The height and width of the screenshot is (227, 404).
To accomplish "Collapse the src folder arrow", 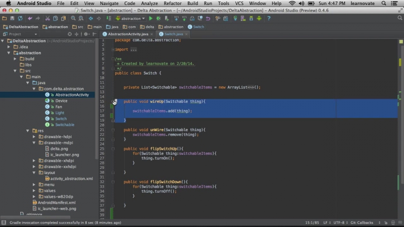I will (x=15, y=71).
